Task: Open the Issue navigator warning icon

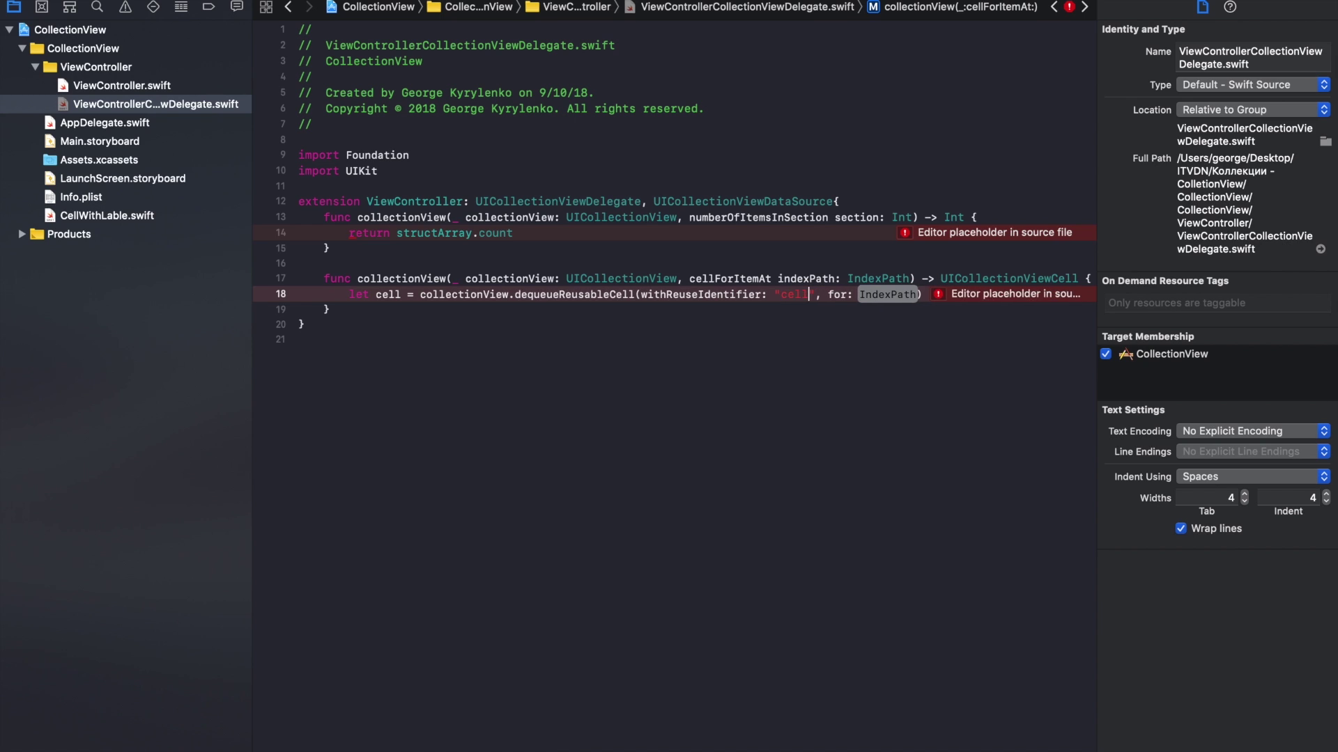Action: click(125, 7)
